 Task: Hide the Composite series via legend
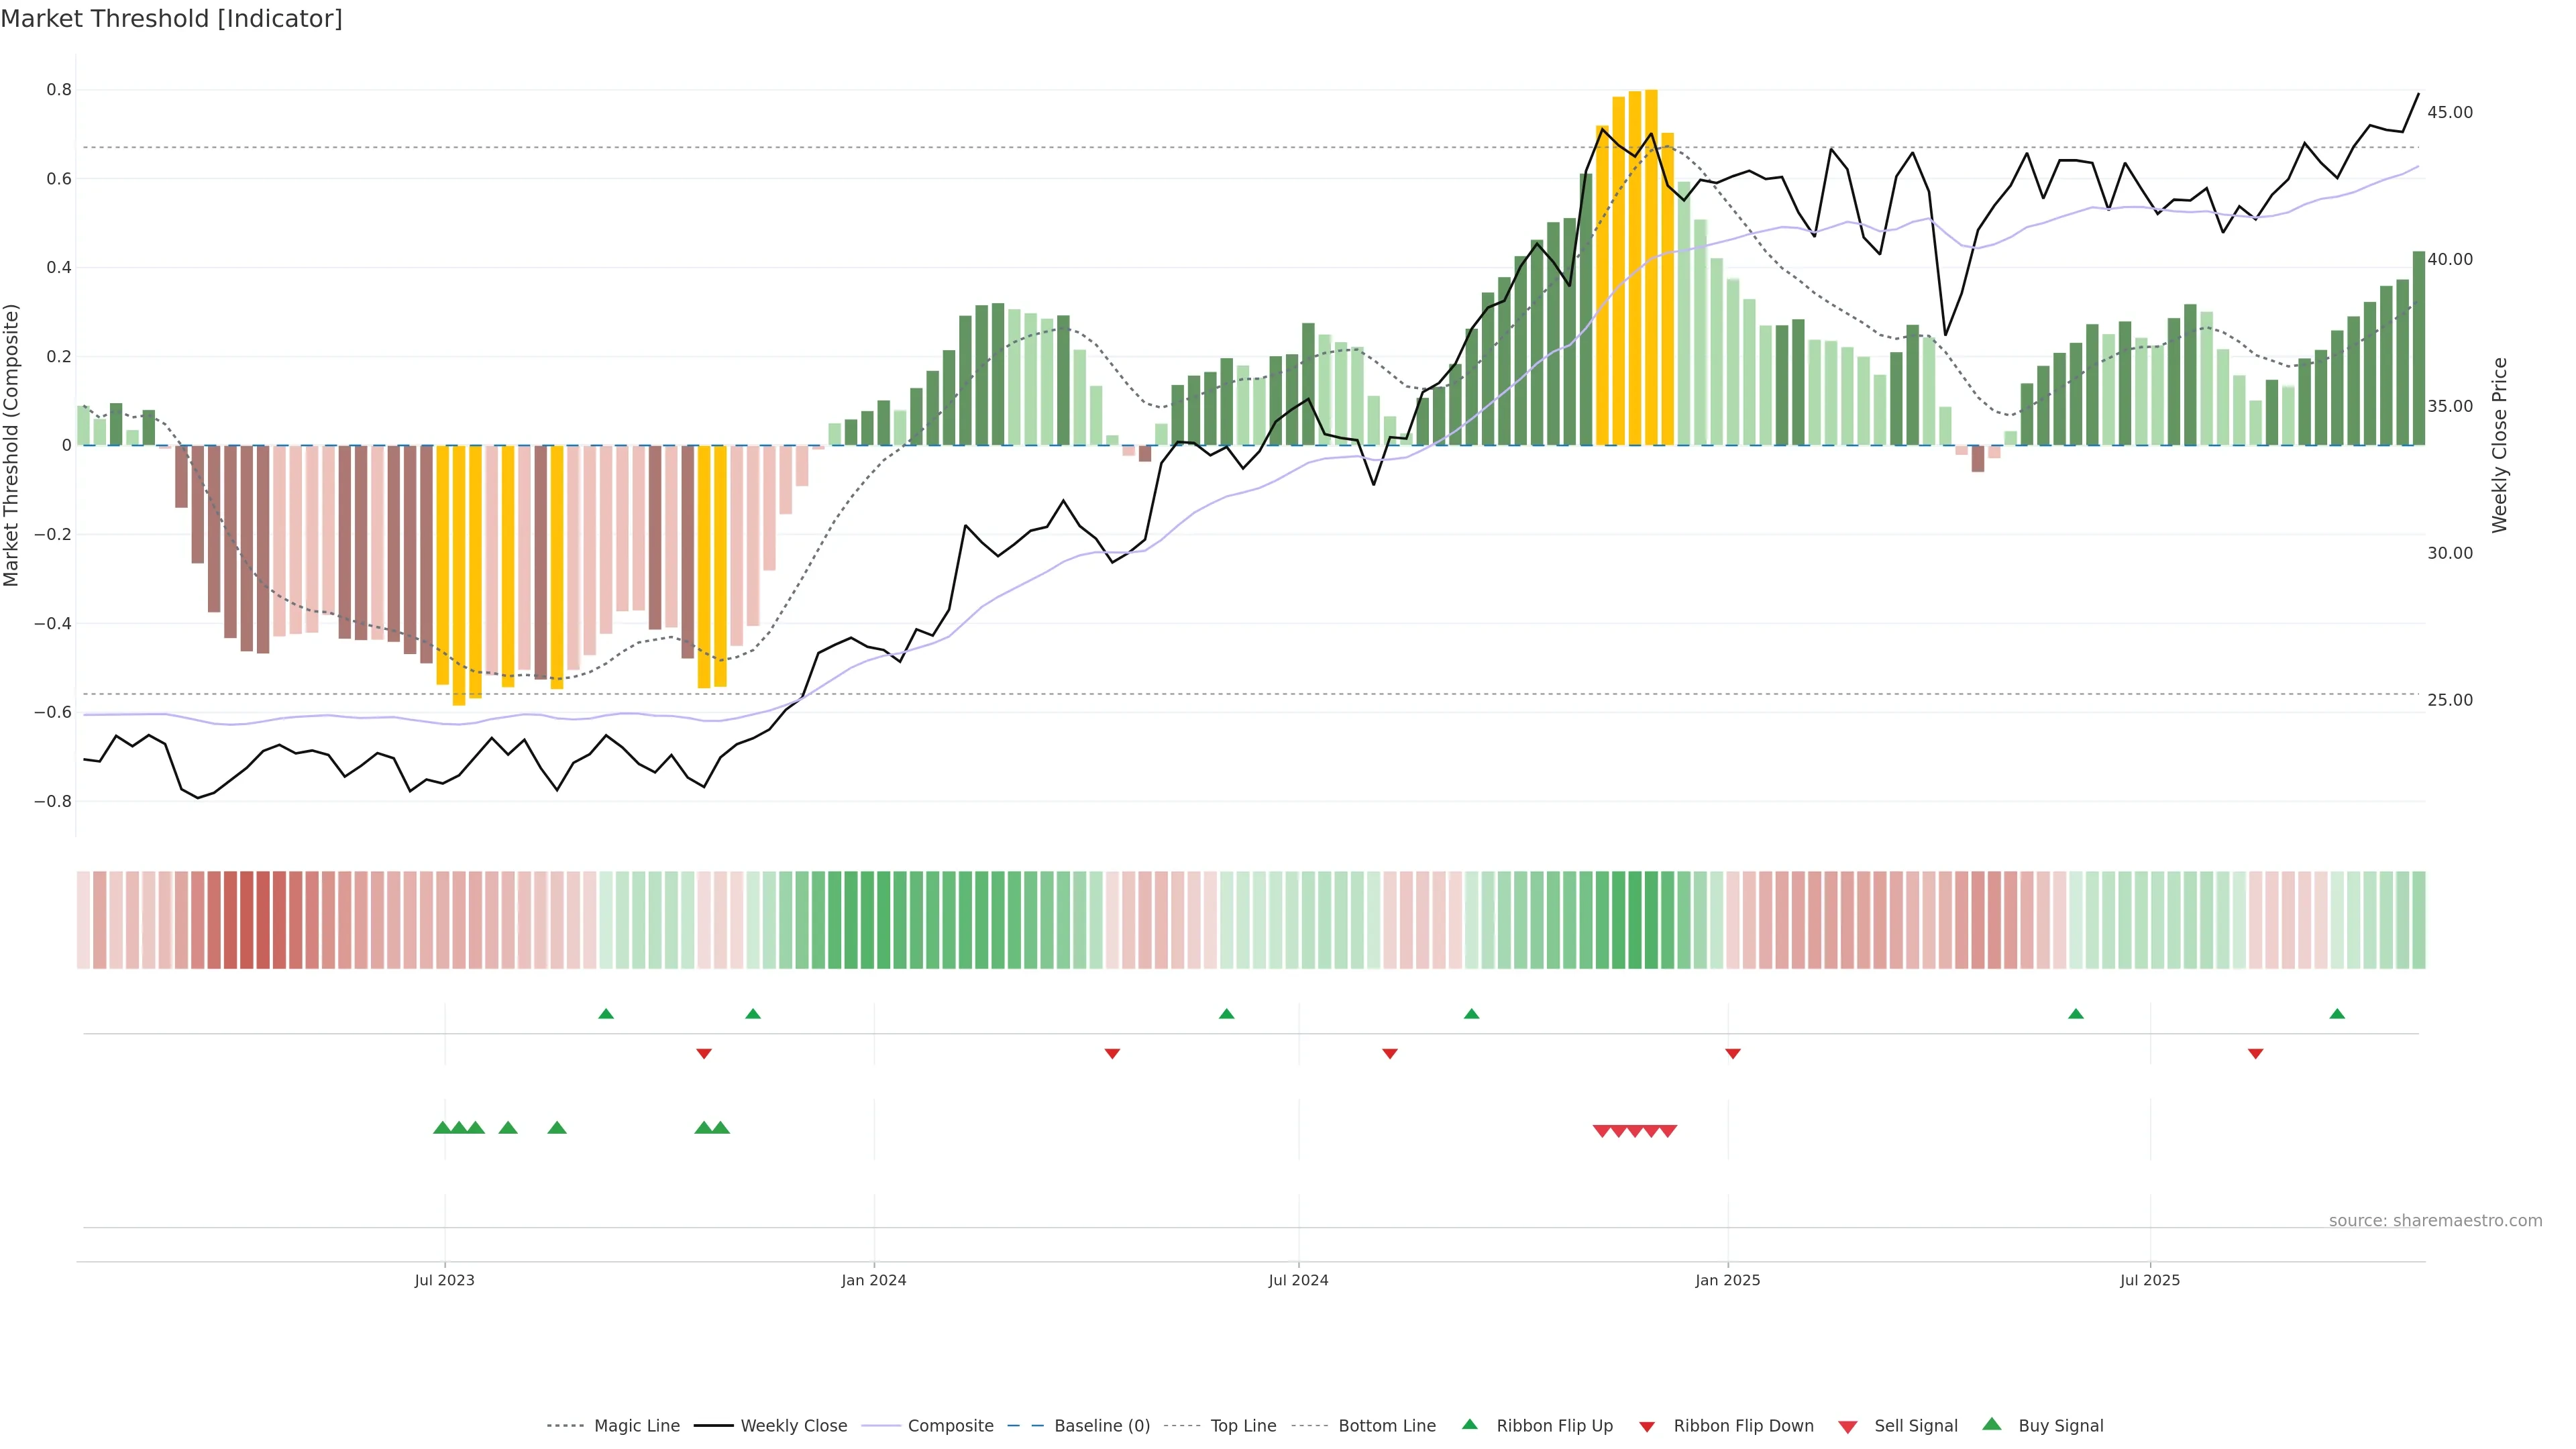[950, 1426]
